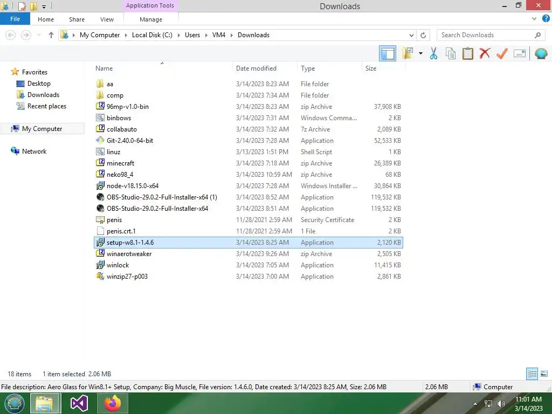Select the aa folder icon
Screen dimensions: 552x414
(x=100, y=84)
